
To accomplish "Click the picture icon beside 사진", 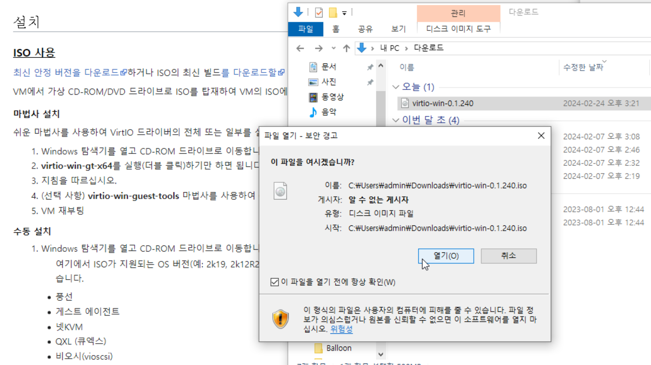I will [x=313, y=82].
